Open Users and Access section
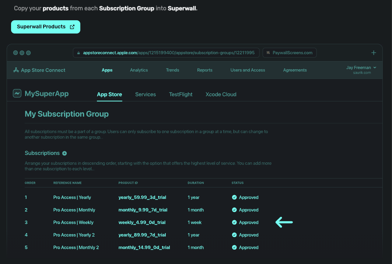 tap(248, 70)
